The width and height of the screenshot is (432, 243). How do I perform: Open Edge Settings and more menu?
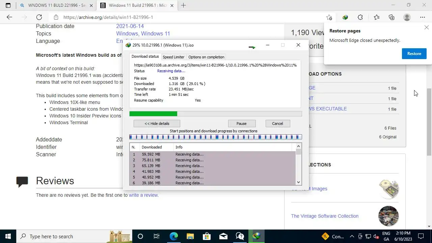coord(423,17)
